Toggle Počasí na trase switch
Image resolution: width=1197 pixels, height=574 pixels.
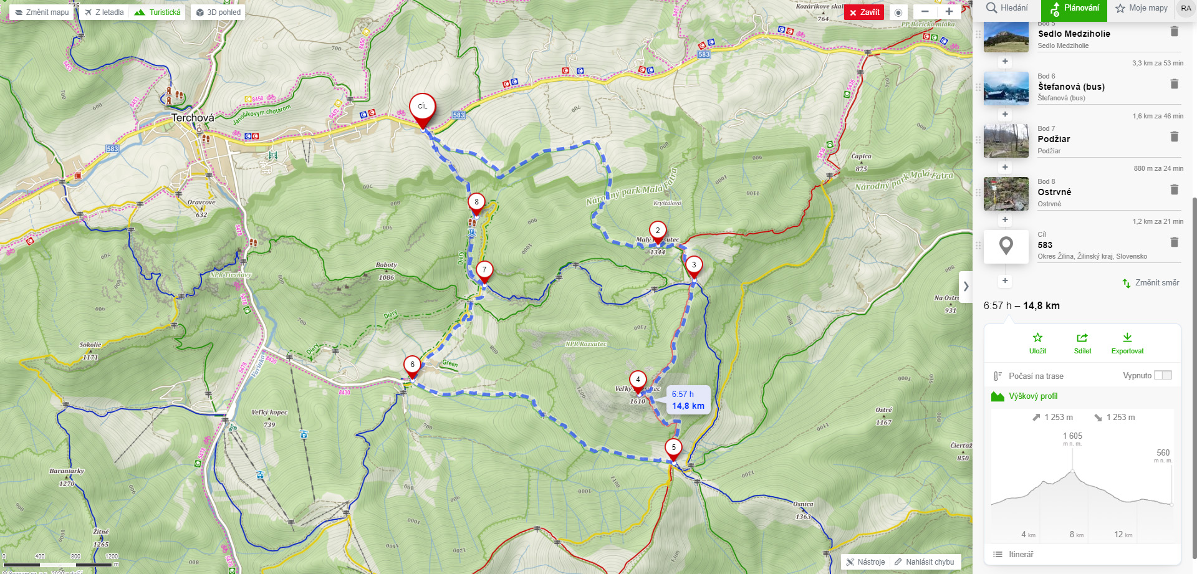[x=1163, y=375]
